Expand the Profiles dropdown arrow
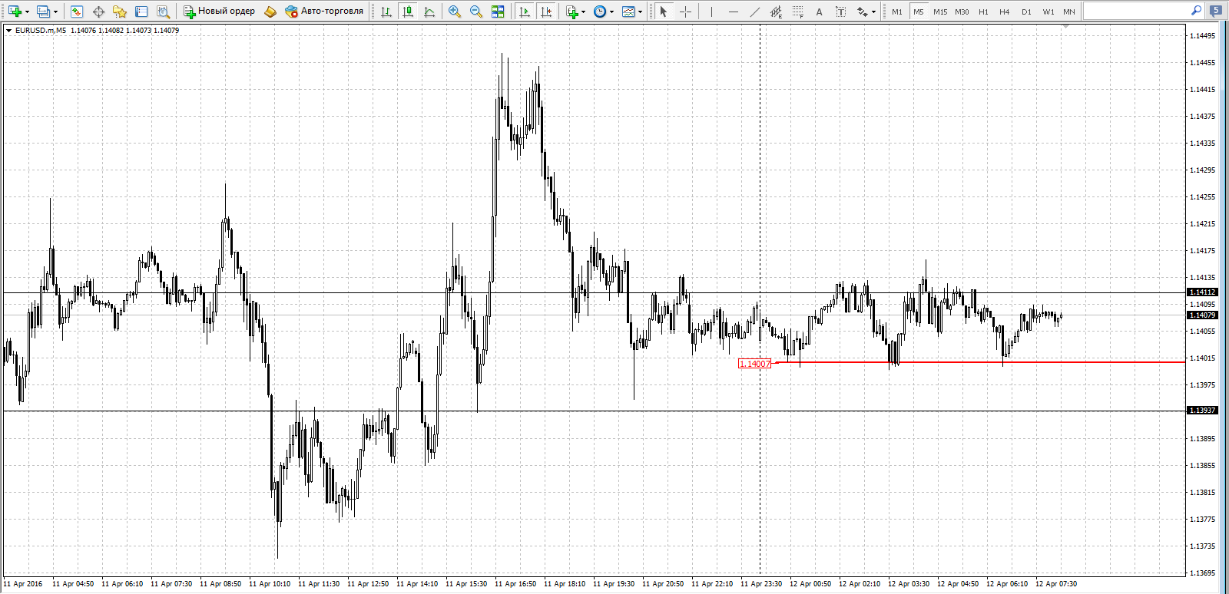This screenshot has height=594, width=1229. [x=55, y=12]
